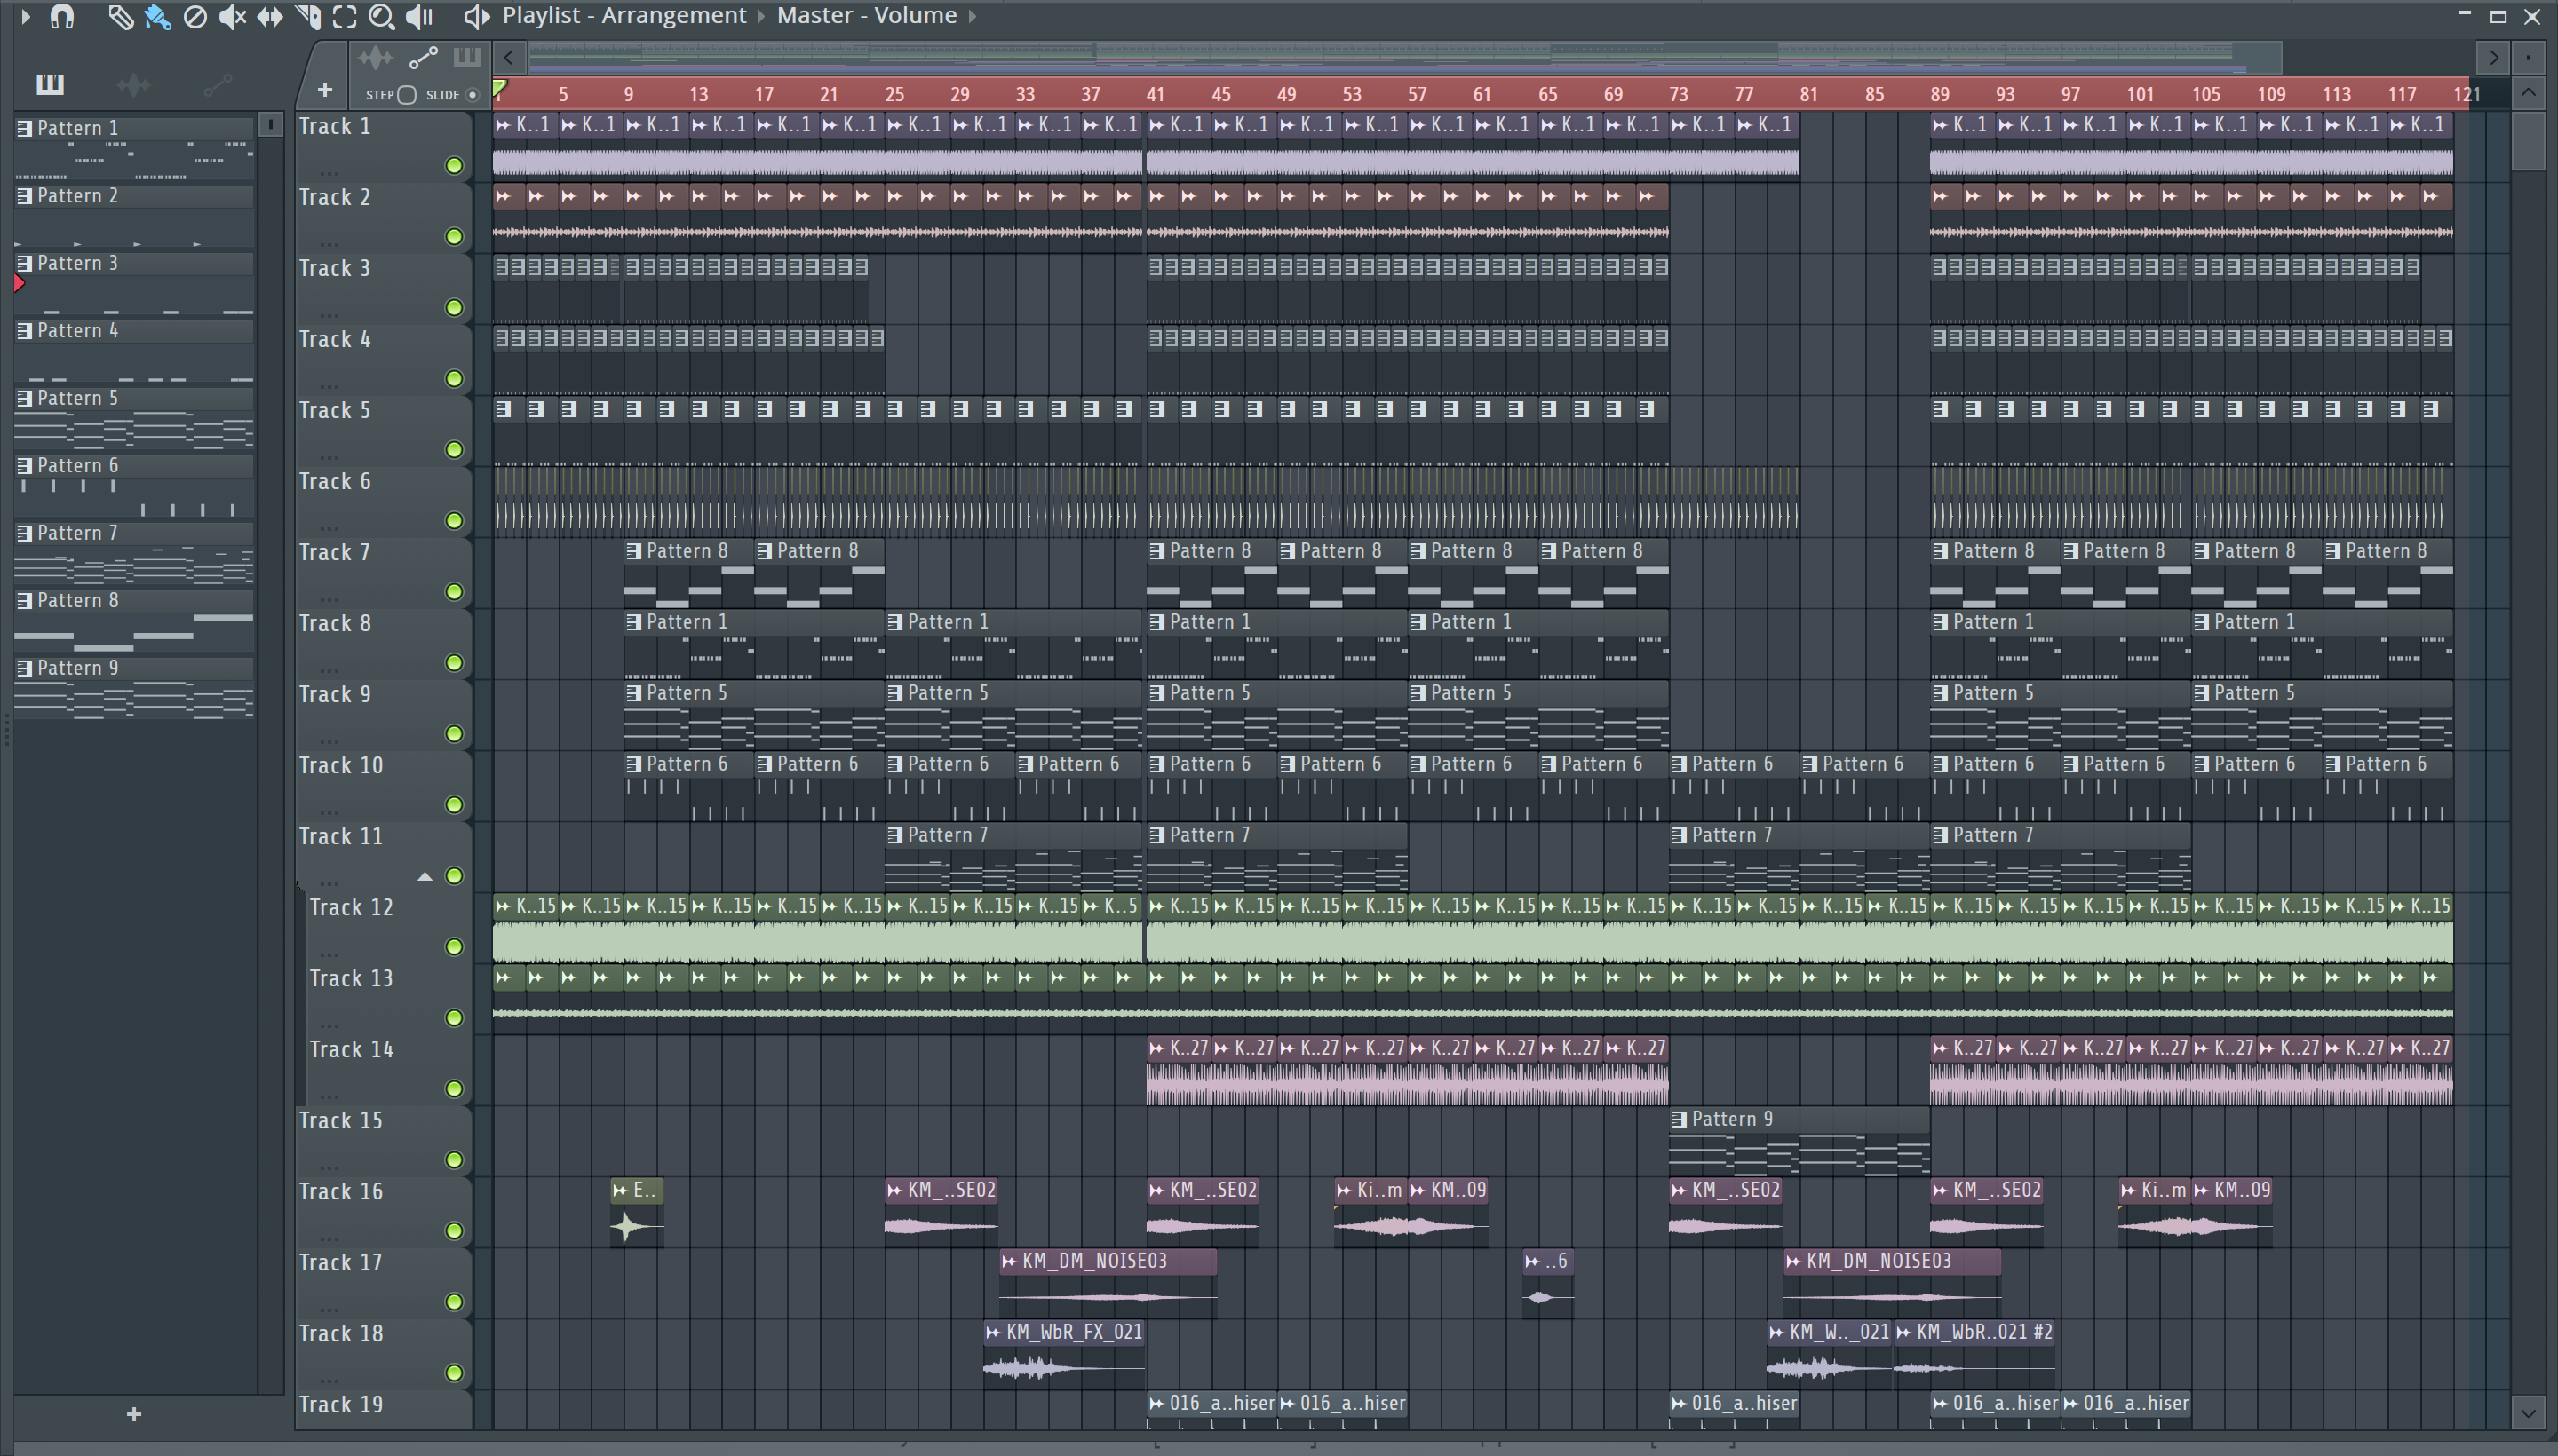
Task: Open the Master - Volume breadcrumb menu
Action: coord(866,16)
